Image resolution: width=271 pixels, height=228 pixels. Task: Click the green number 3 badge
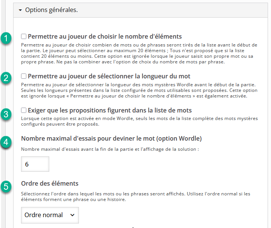[6, 114]
